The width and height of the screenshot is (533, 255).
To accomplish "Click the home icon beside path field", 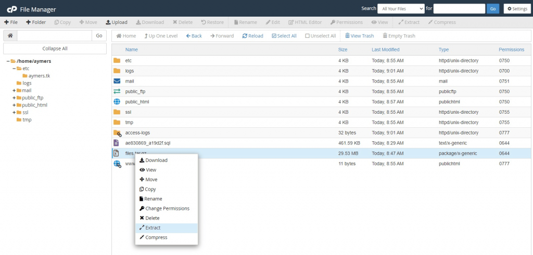I will [10, 35].
